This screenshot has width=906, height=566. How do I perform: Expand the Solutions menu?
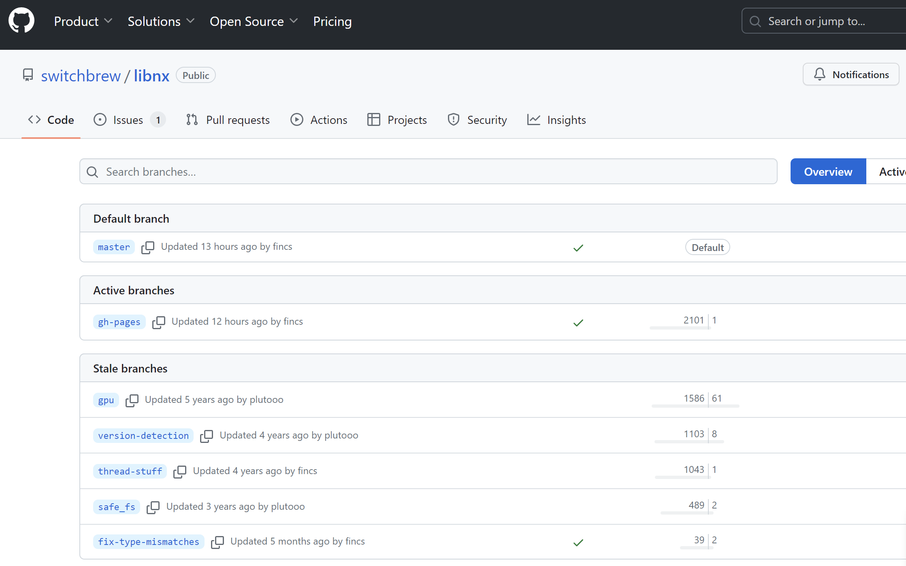(161, 21)
